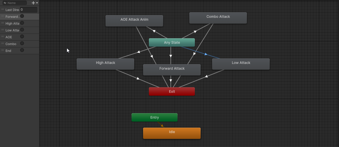This screenshot has height=147, width=339.
Task: Toggle the AOE trigger parameter
Action: 22,37
